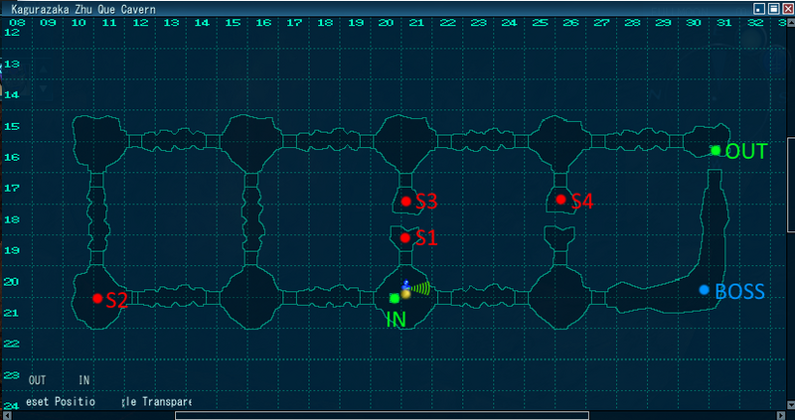The image size is (795, 420).
Task: Select the red S2 marker dot
Action: [97, 298]
